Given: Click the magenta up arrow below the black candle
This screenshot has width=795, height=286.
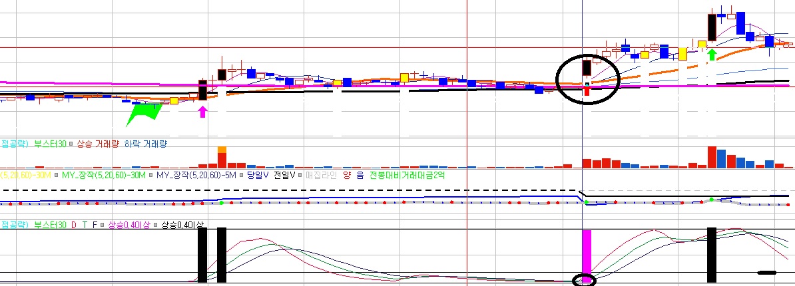Looking at the screenshot, I should point(202,112).
